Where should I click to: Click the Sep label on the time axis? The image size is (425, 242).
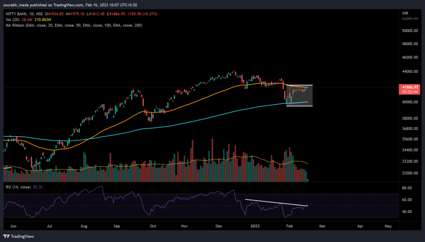pyautogui.click(x=117, y=226)
